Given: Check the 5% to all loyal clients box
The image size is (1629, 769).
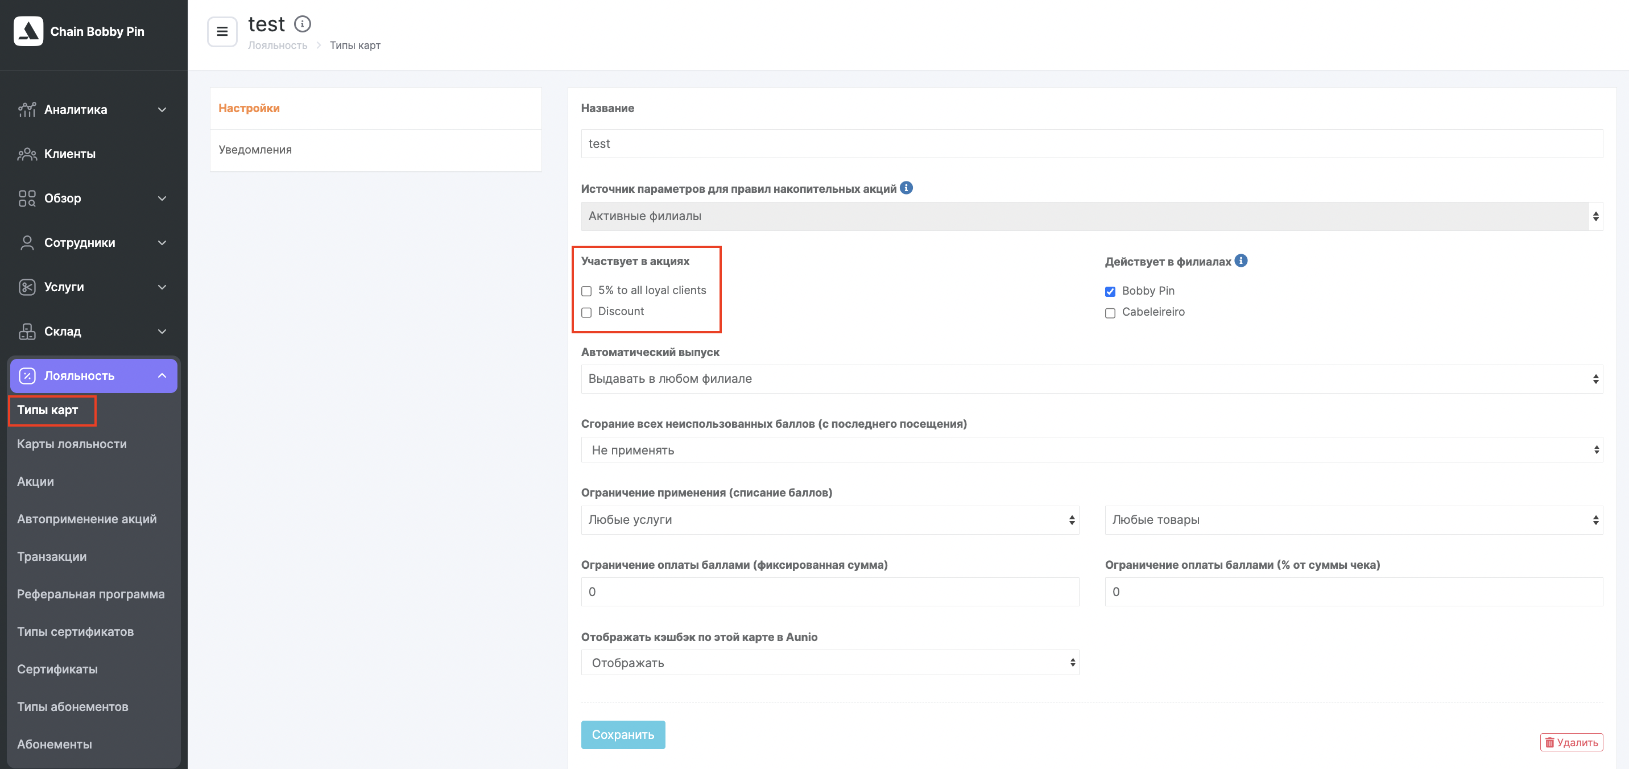Looking at the screenshot, I should tap(586, 291).
